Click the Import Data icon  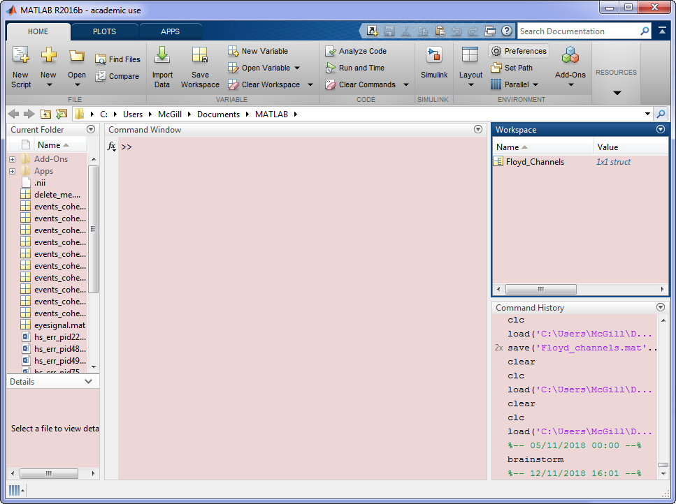coord(162,56)
